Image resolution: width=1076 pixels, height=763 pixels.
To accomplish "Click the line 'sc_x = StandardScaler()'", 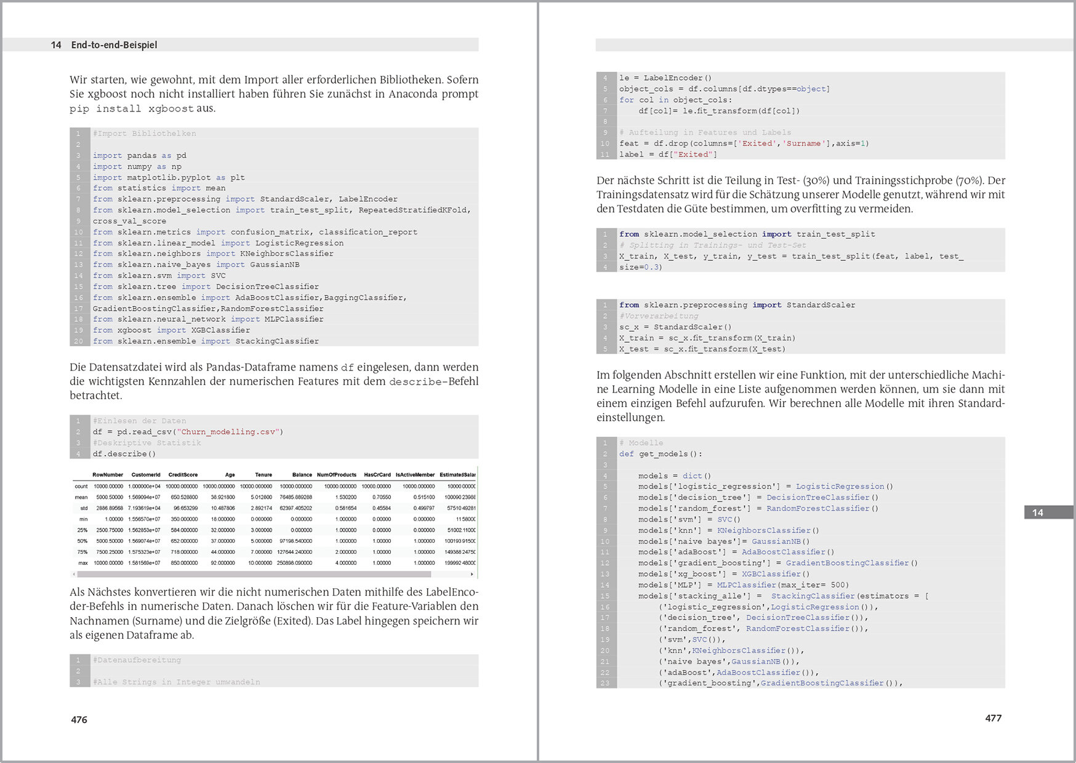I will pyautogui.click(x=675, y=327).
